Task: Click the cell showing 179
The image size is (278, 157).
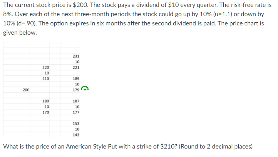Action: [76, 90]
